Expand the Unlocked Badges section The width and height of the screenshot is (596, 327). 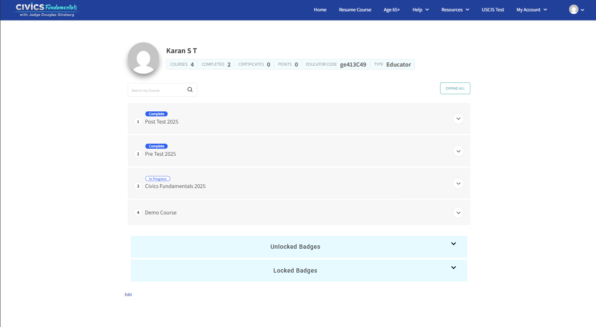coord(453,244)
